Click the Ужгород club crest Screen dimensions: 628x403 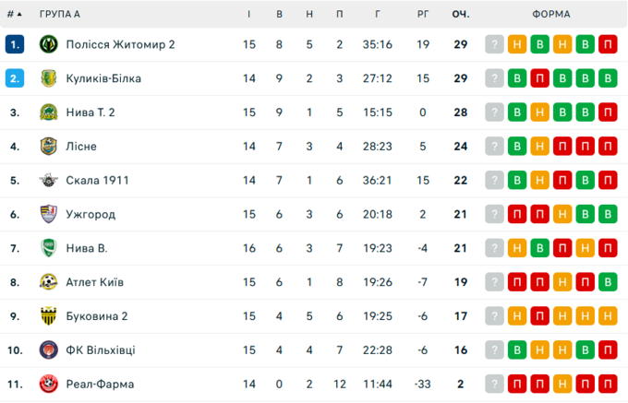click(49, 215)
